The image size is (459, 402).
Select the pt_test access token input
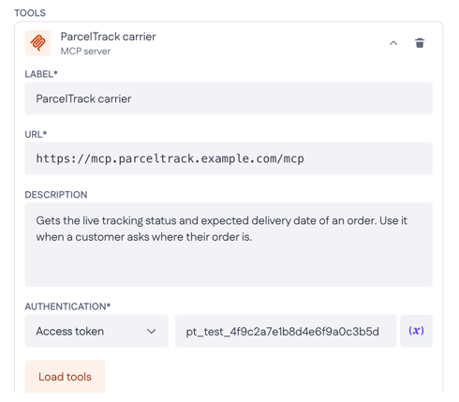[x=286, y=331]
